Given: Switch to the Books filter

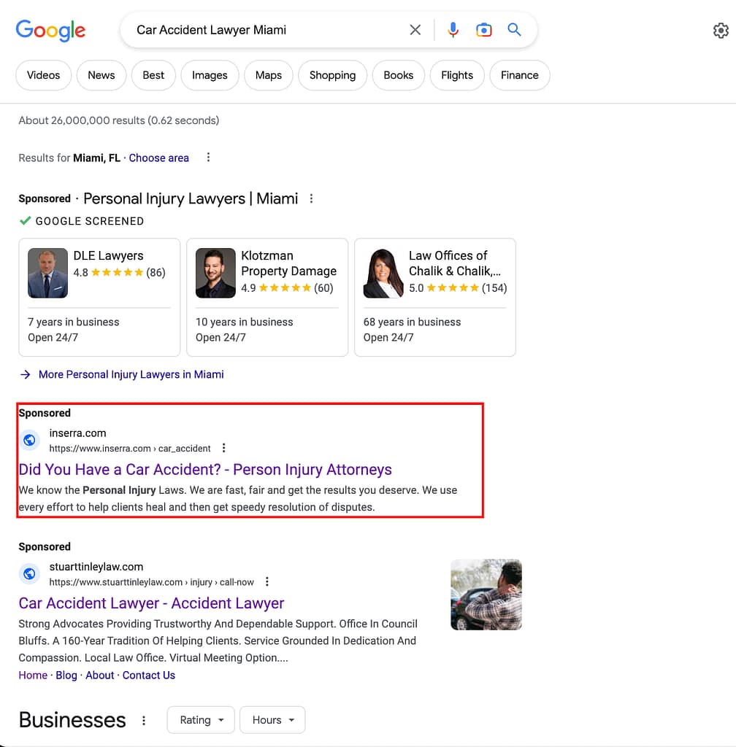Looking at the screenshot, I should (398, 75).
